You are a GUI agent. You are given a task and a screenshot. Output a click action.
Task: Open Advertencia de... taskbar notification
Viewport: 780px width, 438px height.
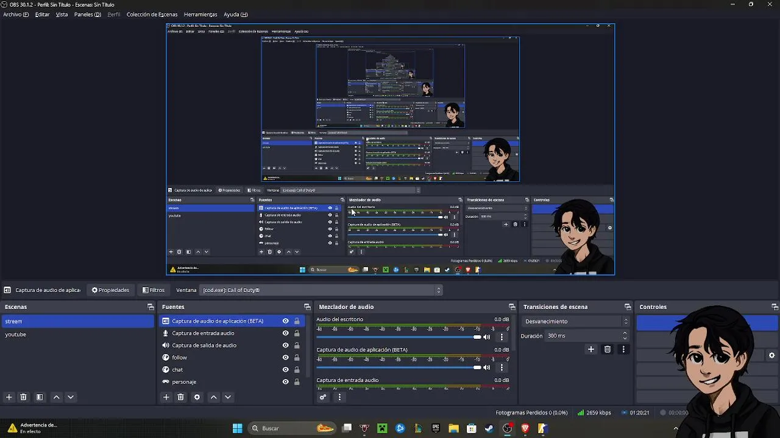(x=34, y=428)
